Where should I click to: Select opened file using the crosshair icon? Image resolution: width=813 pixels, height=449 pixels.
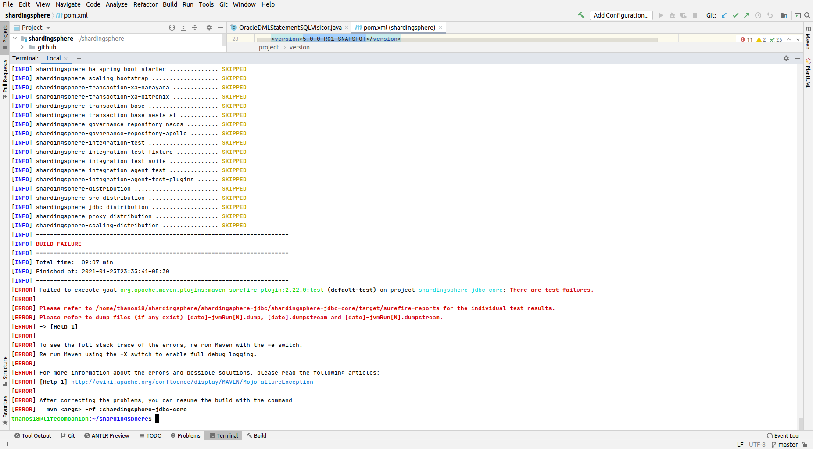(172, 28)
